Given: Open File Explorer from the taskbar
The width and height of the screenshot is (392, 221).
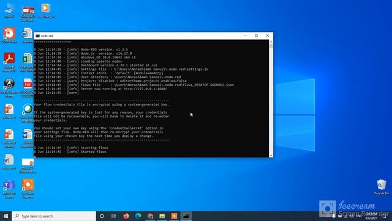Looking at the screenshot, I should (x=162, y=216).
